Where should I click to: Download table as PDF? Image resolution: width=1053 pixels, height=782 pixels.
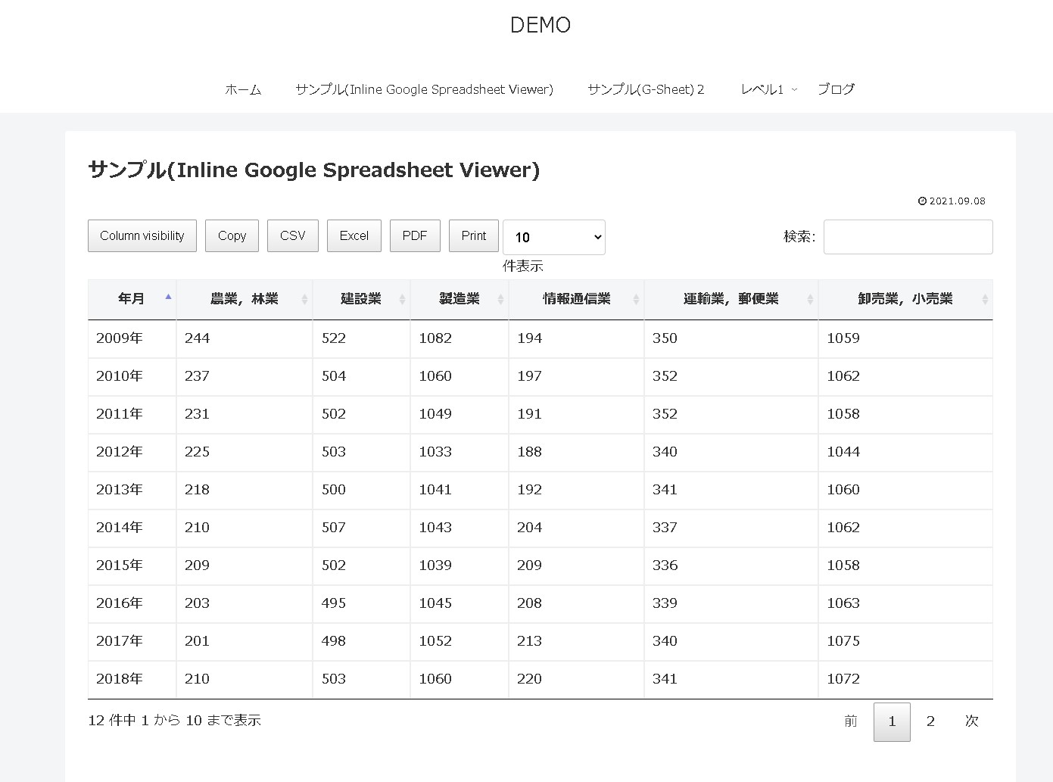(x=415, y=235)
